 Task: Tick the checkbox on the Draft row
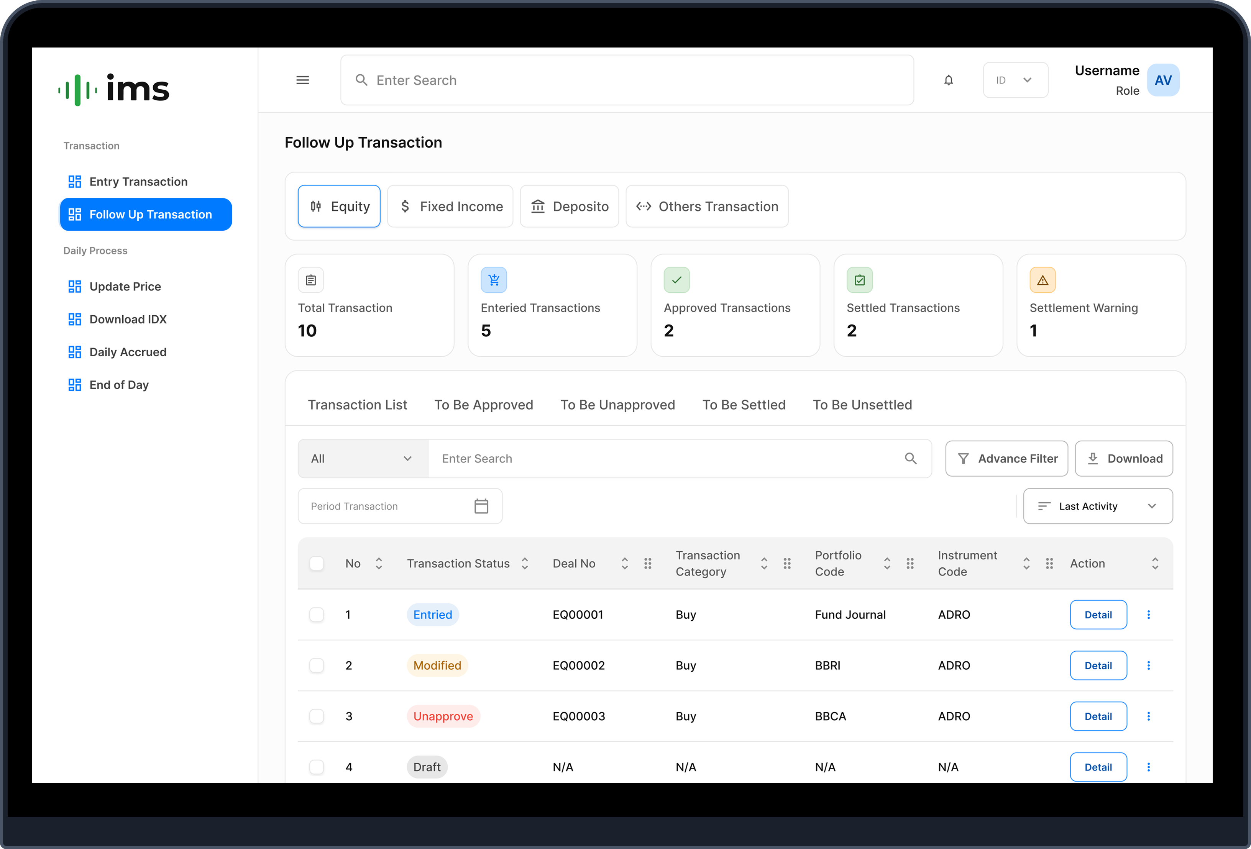[x=317, y=767]
